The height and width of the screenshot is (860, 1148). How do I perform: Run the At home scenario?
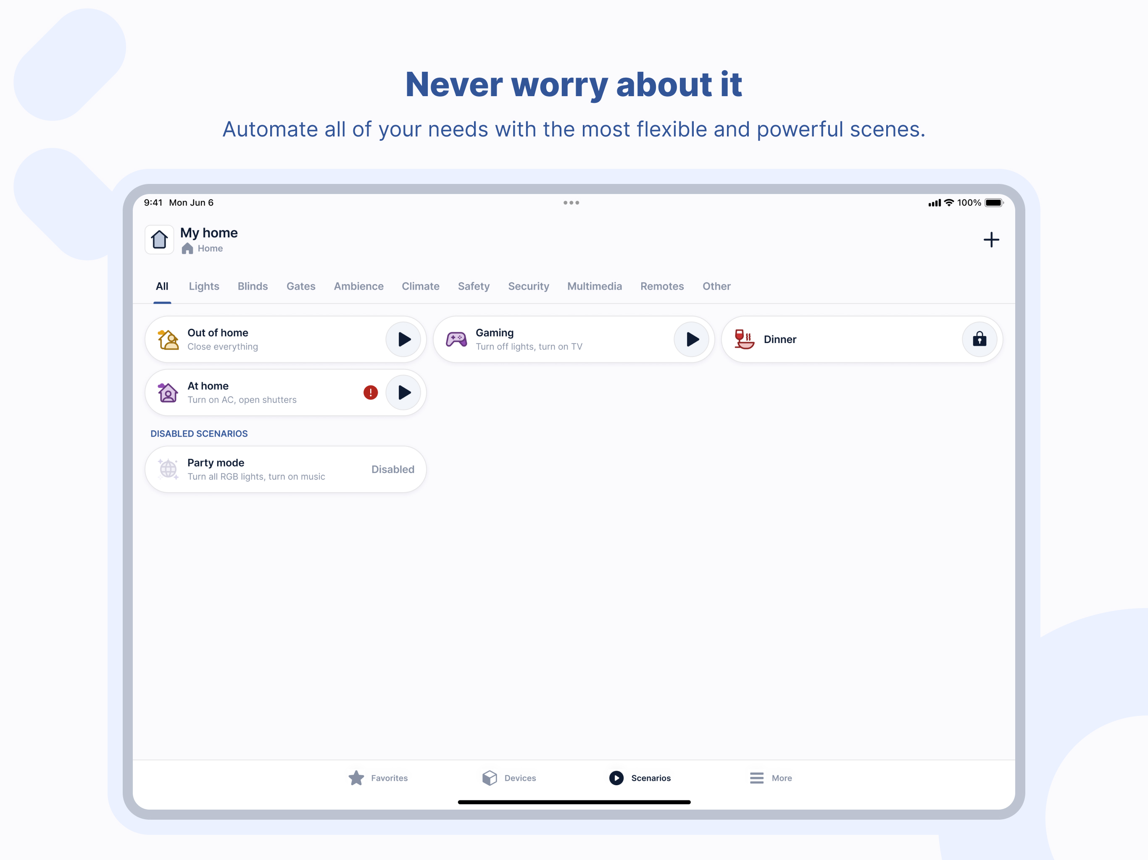pyautogui.click(x=403, y=393)
